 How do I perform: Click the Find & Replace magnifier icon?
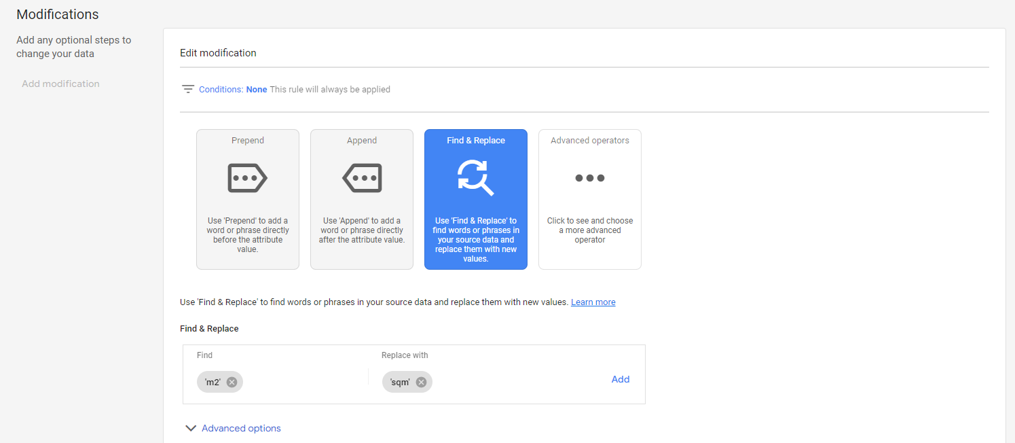coord(476,178)
